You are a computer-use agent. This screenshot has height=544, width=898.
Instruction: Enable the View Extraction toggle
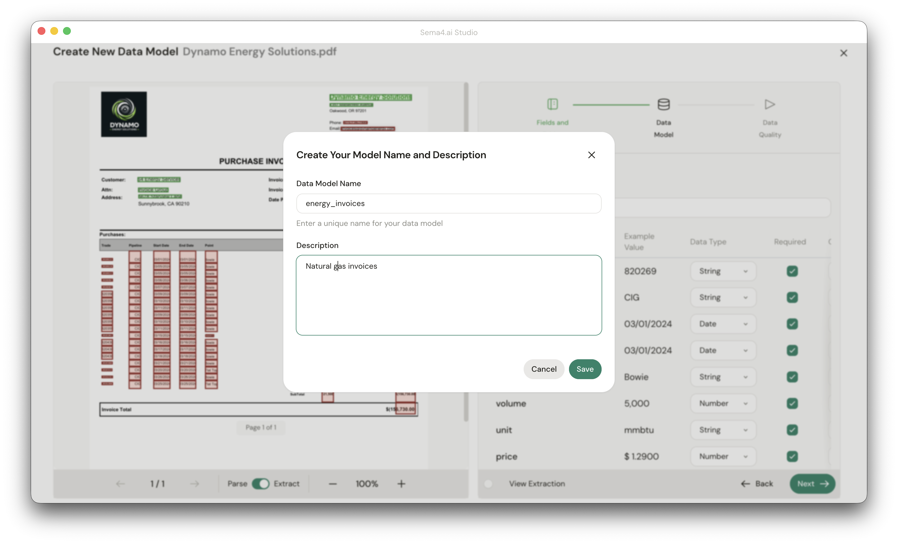pos(488,484)
